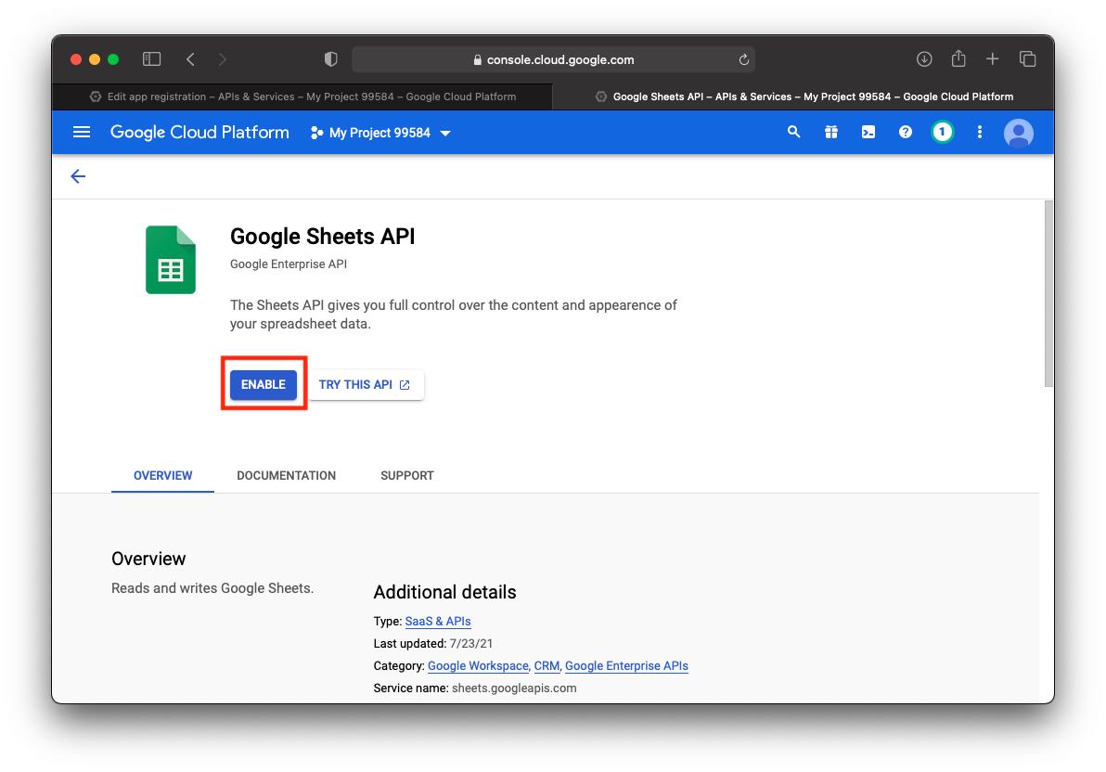This screenshot has height=772, width=1106.
Task: Click the search magnifier icon
Action: tap(793, 132)
